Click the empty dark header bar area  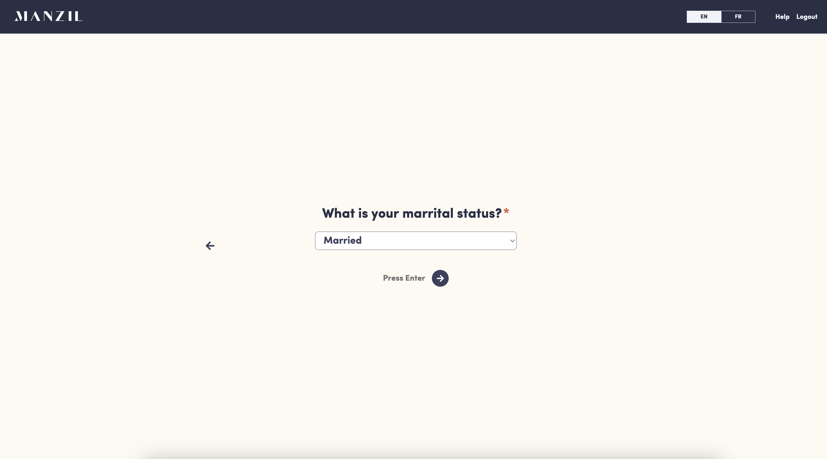click(385, 17)
